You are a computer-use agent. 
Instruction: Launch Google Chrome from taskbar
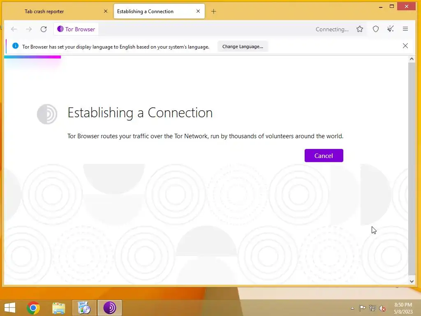pos(33,308)
